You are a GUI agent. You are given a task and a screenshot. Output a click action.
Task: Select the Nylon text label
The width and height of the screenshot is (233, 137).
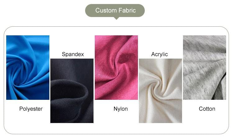click(x=121, y=109)
